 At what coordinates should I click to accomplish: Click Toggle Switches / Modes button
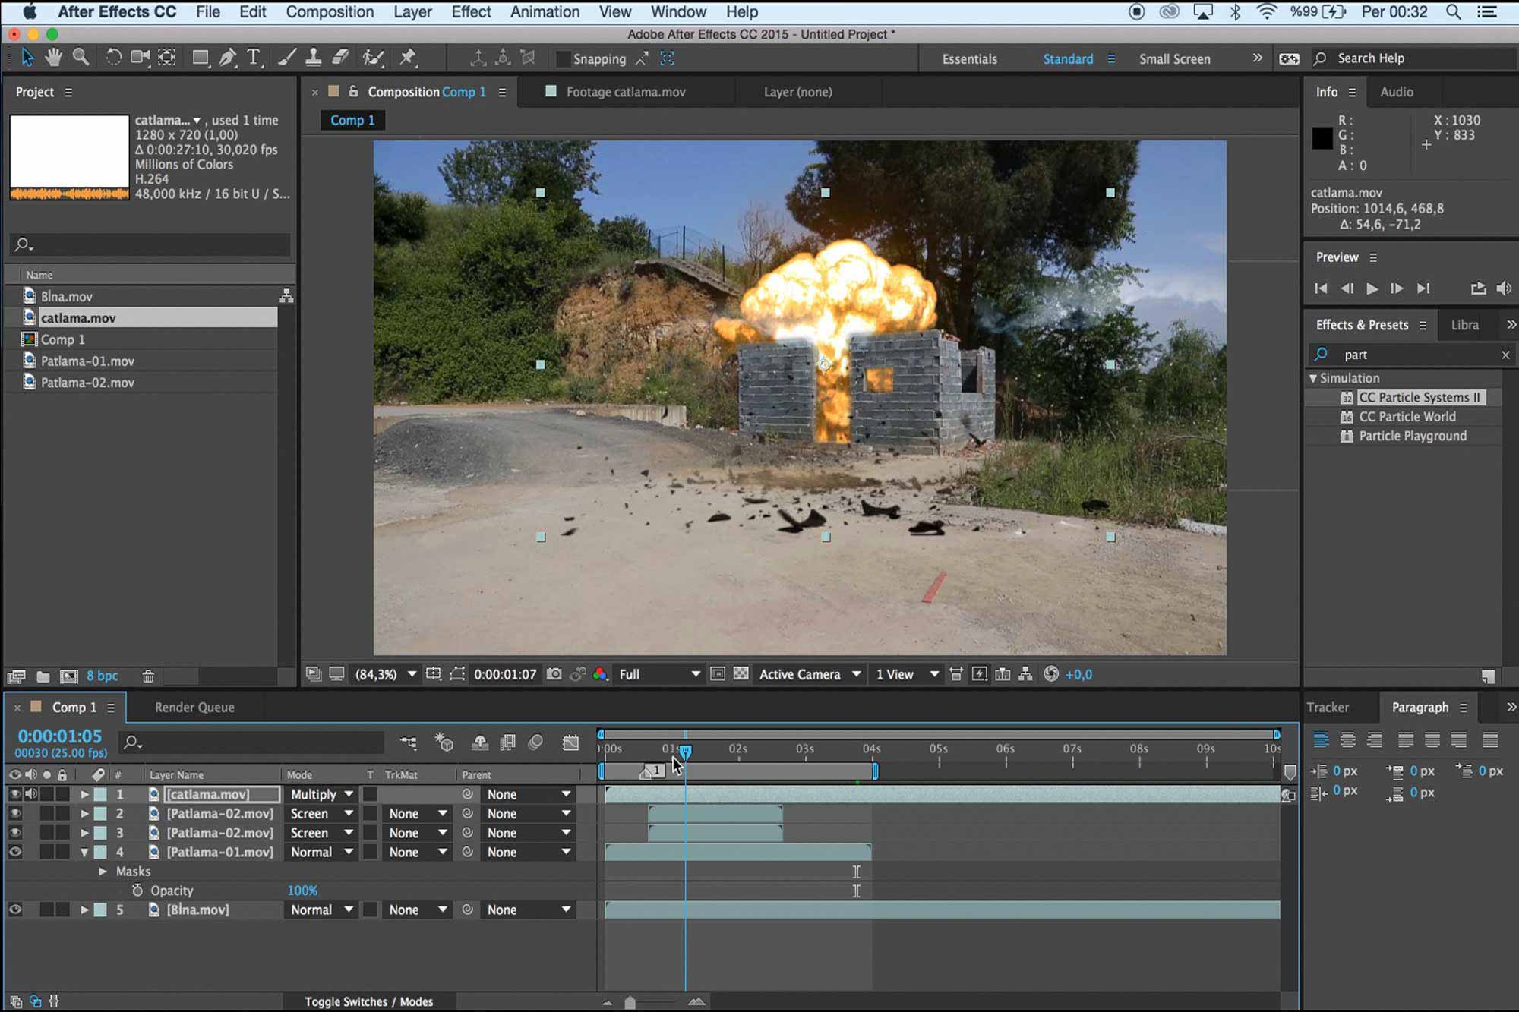[x=368, y=1001]
